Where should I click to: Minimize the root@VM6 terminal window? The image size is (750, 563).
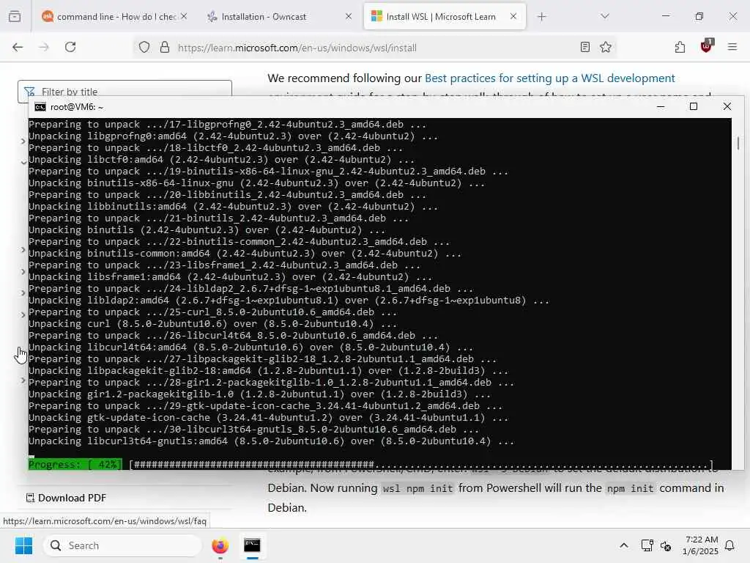(661, 106)
